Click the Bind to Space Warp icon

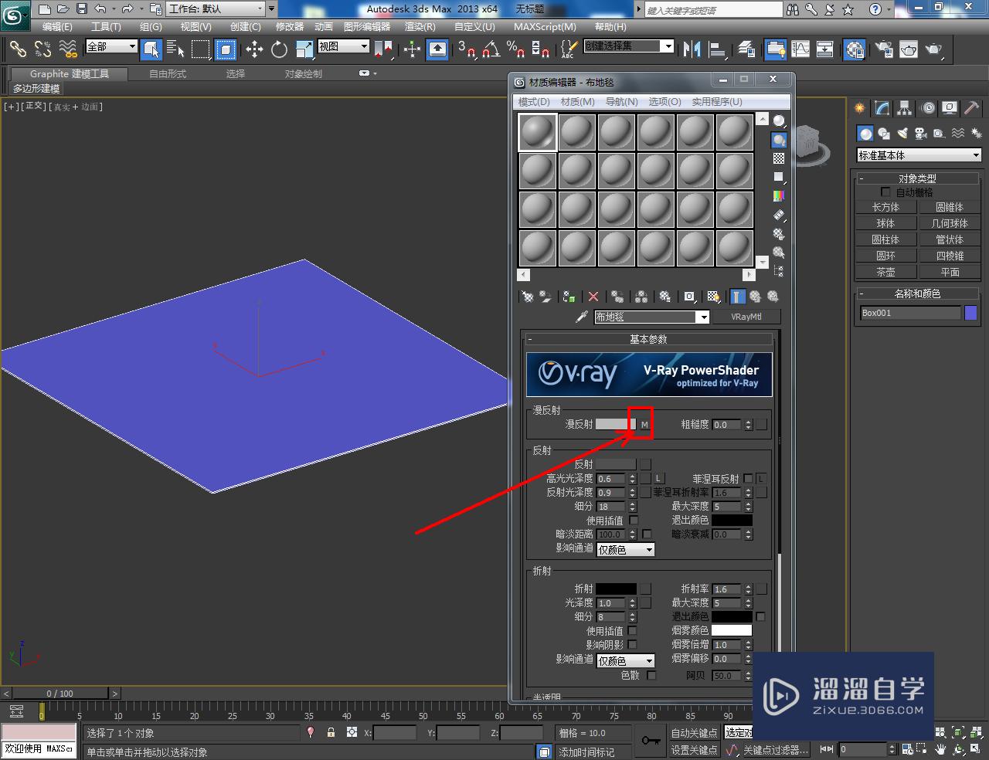tap(68, 49)
